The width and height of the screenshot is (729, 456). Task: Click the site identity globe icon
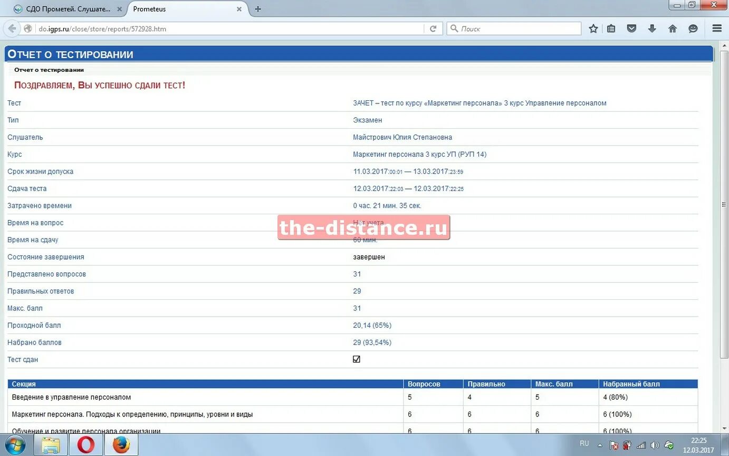28,29
